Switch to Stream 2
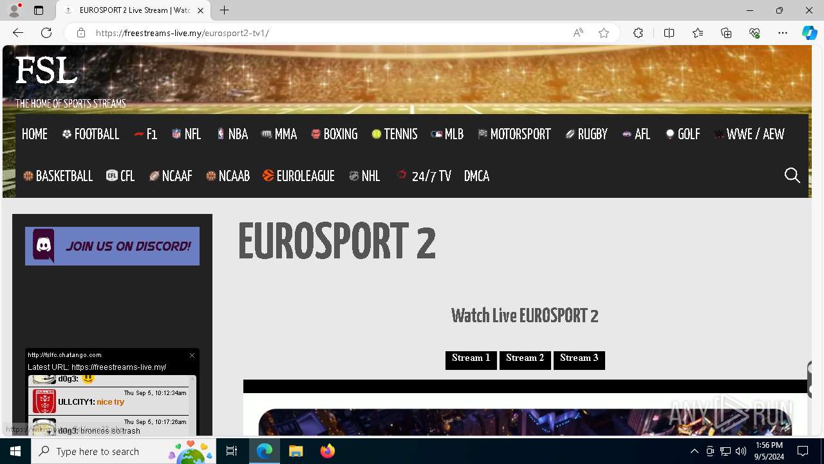Image resolution: width=824 pixels, height=464 pixels. (525, 360)
